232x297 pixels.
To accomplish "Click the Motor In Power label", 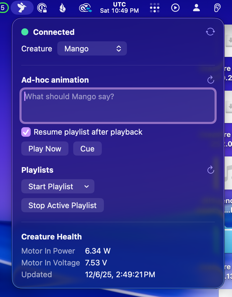I will 48,251.
